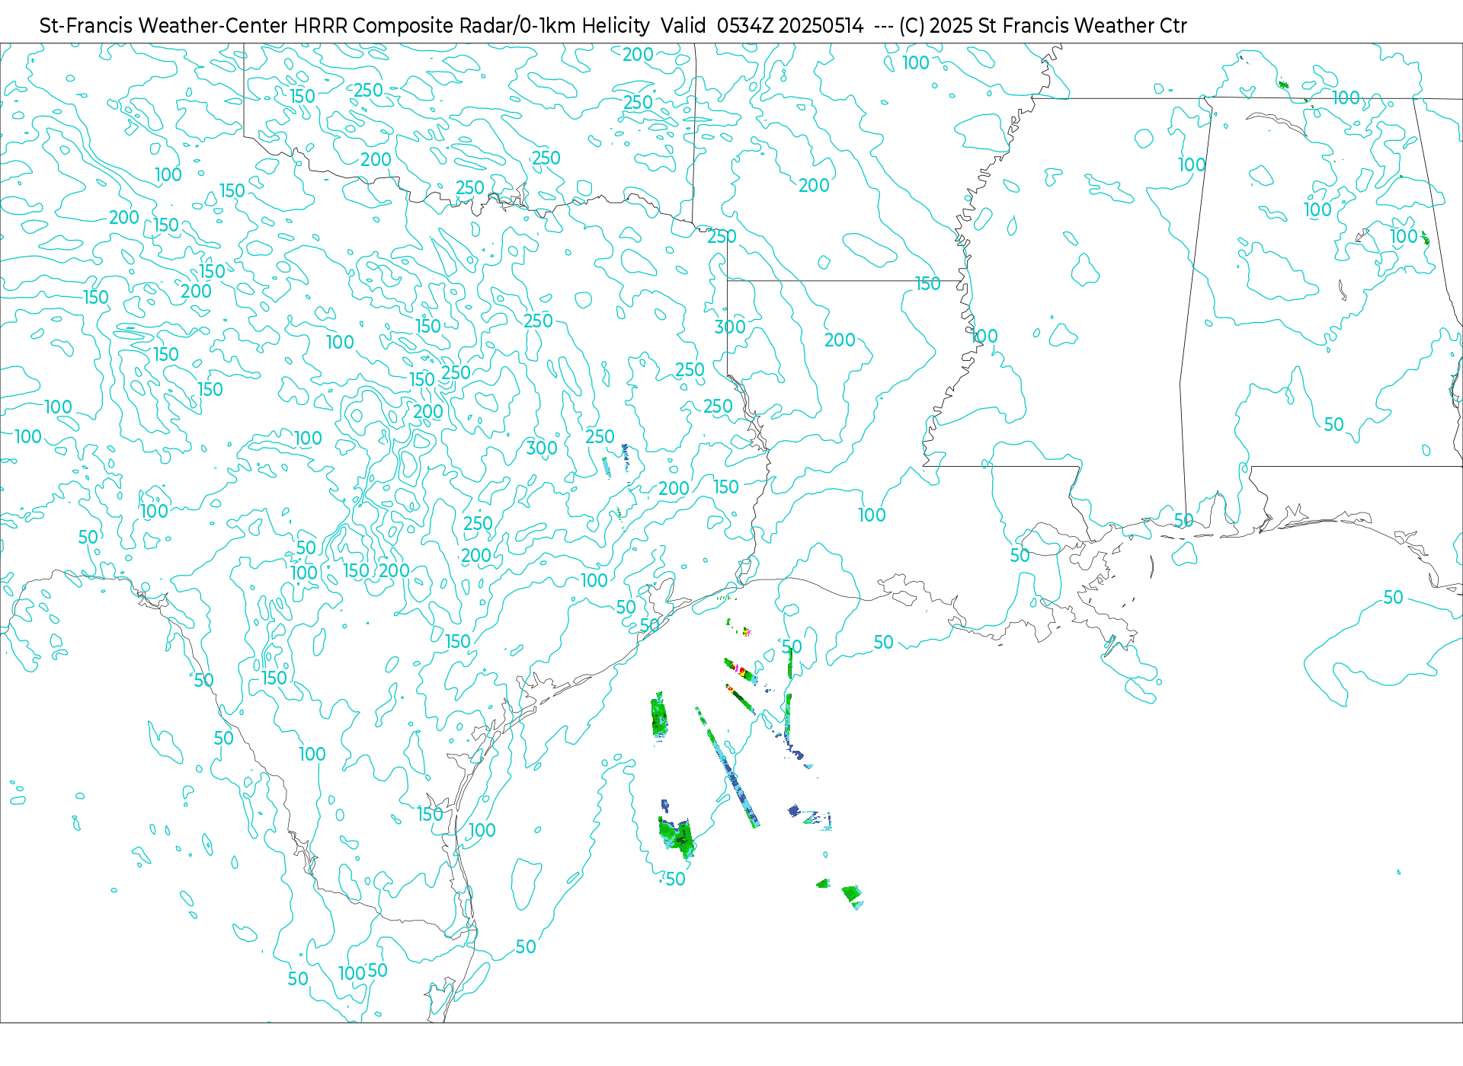Click the "0534Z 20250514" valid time text

tap(790, 26)
